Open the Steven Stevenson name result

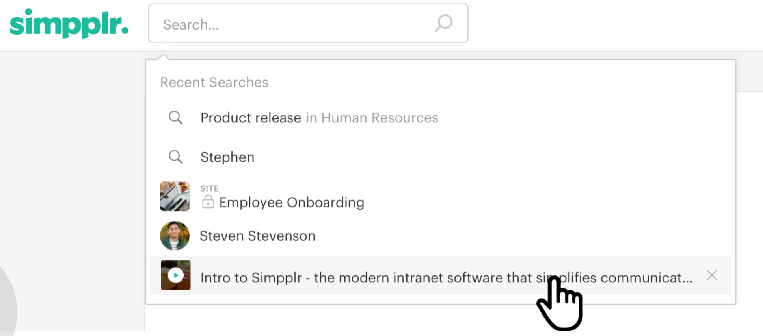257,236
